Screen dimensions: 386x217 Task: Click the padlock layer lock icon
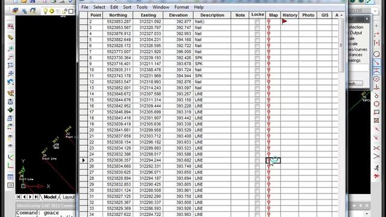(x=65, y=11)
